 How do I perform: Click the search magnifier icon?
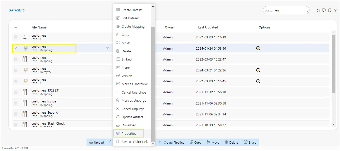[x=306, y=10]
